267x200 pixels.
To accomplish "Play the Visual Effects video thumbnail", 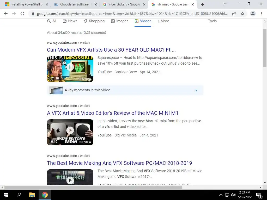I will (70, 177).
